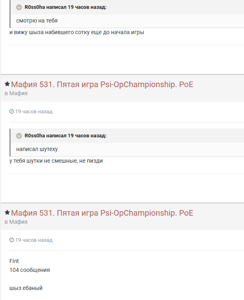The height and width of the screenshot is (300, 244).
Task: Open the middle "Мафия 531. Пятая игра" topic link
Action: [x=102, y=84]
